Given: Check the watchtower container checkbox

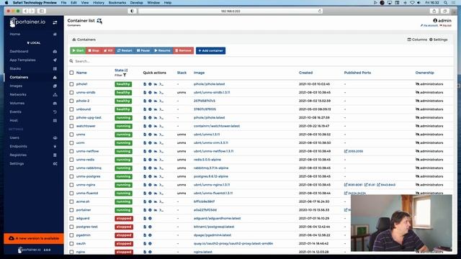Looking at the screenshot, I should 71,126.
